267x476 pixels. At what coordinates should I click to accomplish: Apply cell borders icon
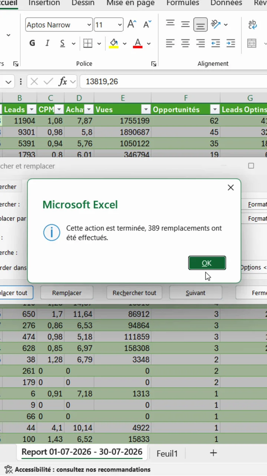tap(88, 44)
